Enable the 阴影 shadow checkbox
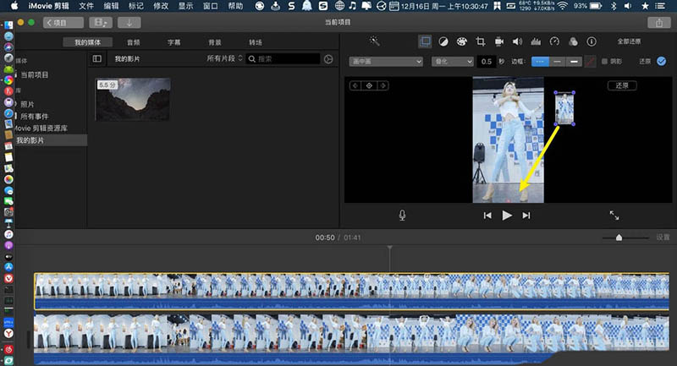Image resolution: width=677 pixels, height=366 pixels. click(x=604, y=62)
